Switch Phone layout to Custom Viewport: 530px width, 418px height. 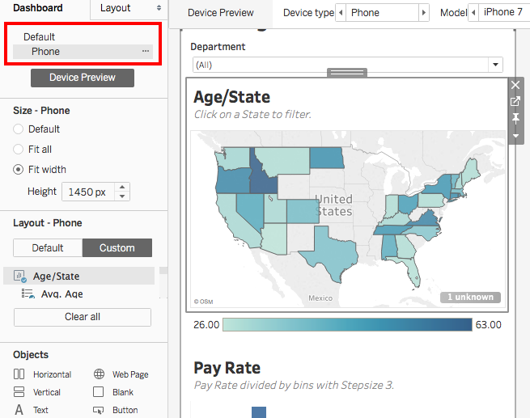click(117, 248)
